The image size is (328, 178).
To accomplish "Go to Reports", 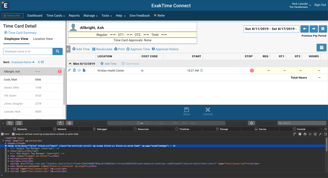I will [x=74, y=16].
